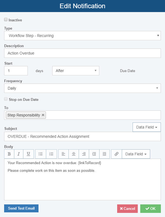Align body text to the left
Screen dimensions: 165x217
64,154
